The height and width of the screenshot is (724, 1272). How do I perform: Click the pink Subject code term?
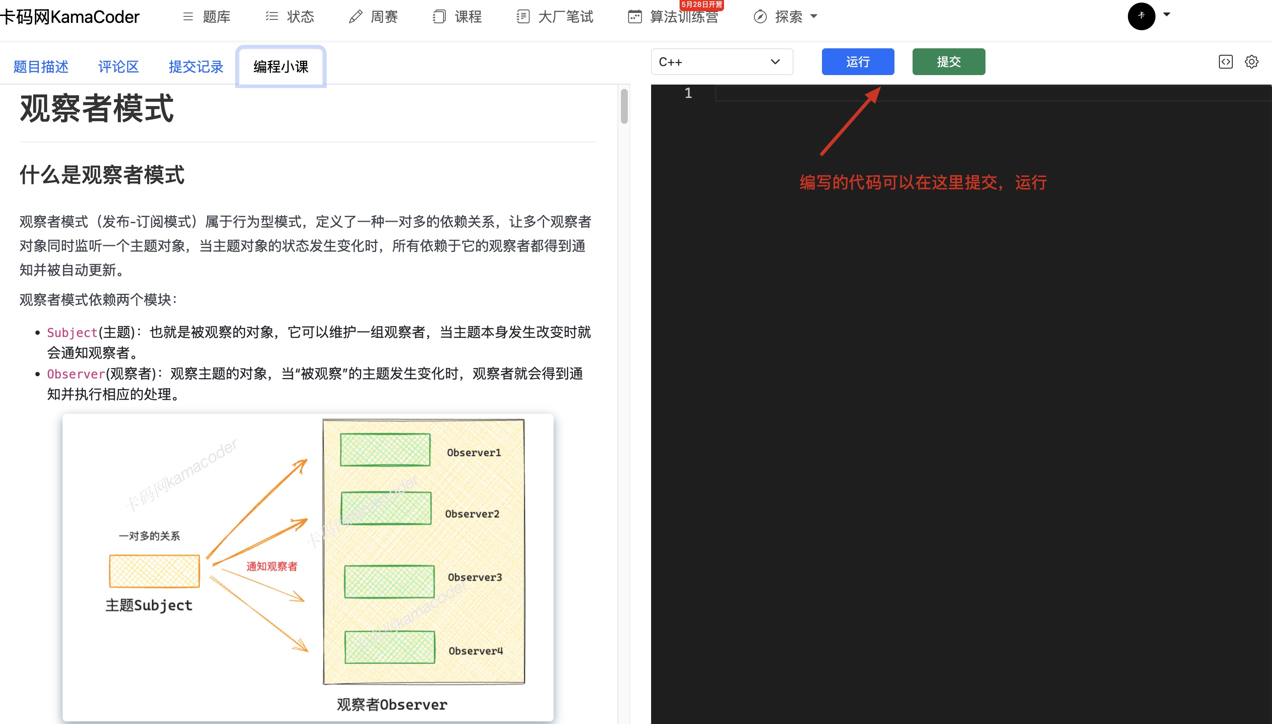[x=72, y=333]
